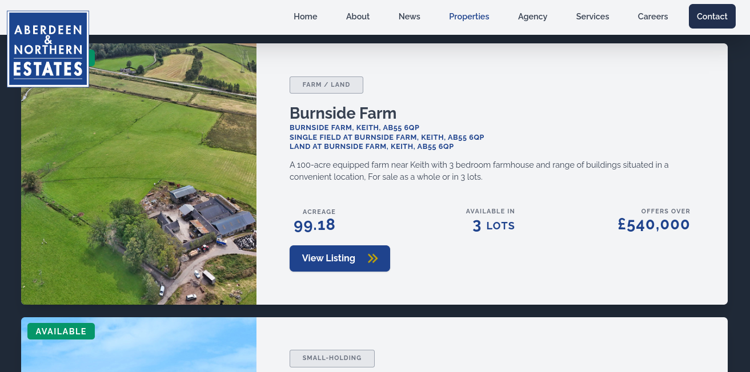This screenshot has width=750, height=372.
Task: Click the SMALL-HOLDING category tag
Action: tap(332, 358)
